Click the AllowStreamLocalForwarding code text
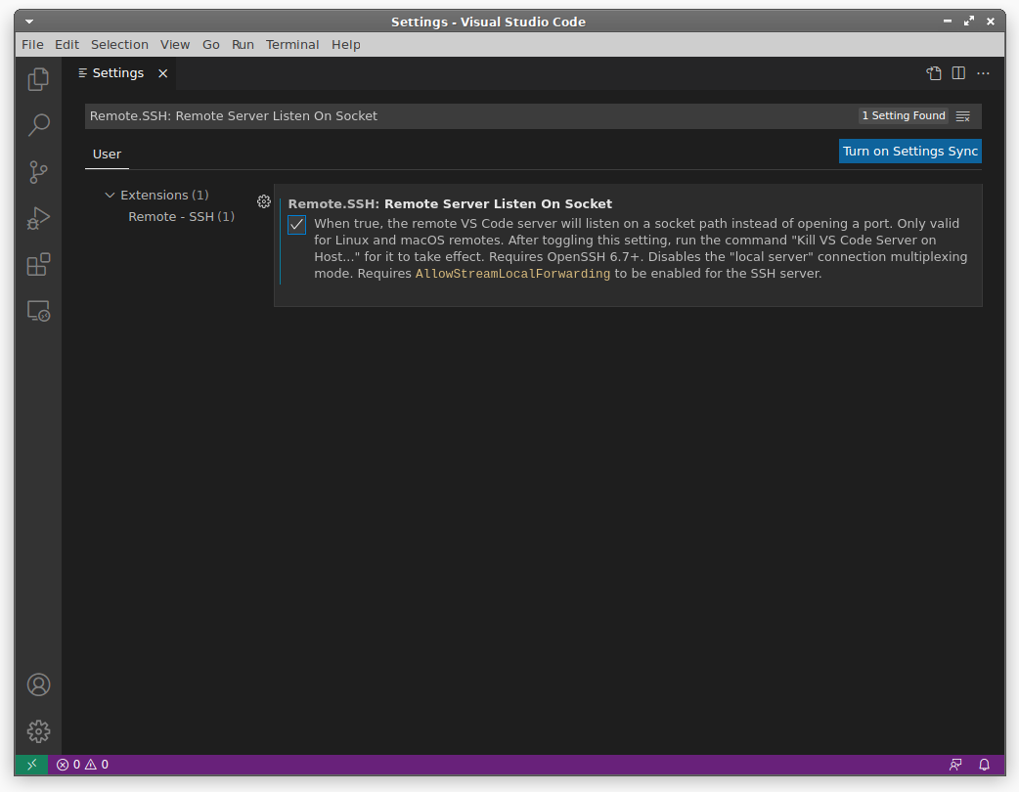Image resolution: width=1019 pixels, height=792 pixels. (x=512, y=274)
